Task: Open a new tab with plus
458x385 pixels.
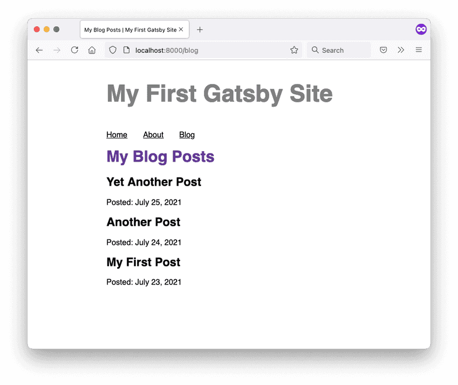Action: 200,30
